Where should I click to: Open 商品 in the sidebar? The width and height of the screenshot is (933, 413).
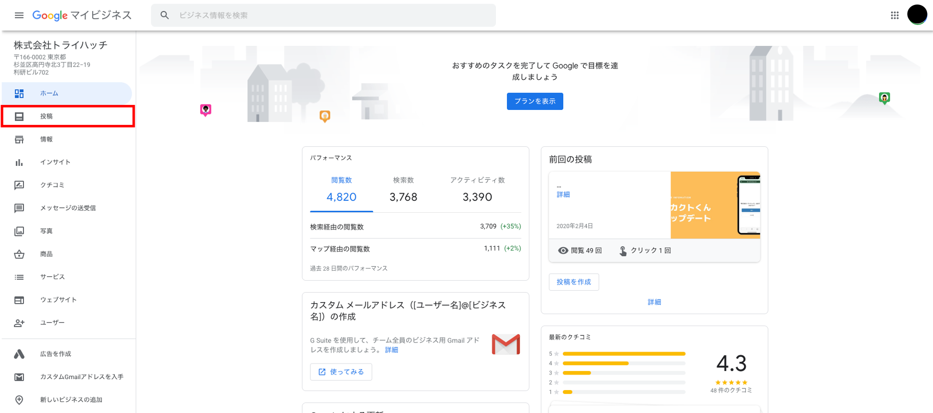click(x=67, y=254)
